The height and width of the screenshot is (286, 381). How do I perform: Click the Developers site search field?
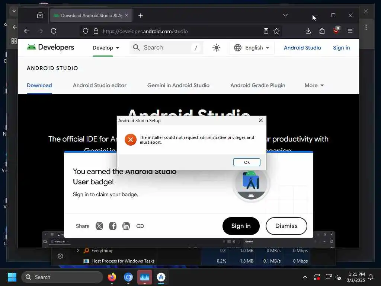pos(166,47)
